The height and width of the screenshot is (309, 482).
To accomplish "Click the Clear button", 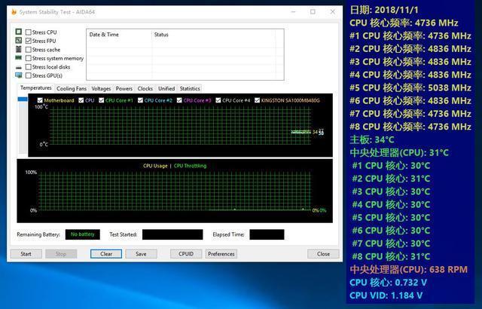I will coord(106,254).
